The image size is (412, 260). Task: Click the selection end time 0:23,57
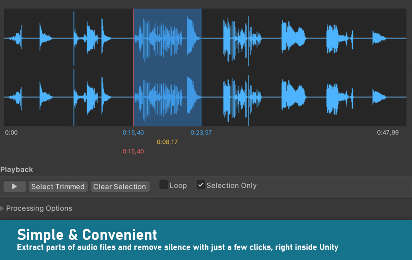(201, 133)
